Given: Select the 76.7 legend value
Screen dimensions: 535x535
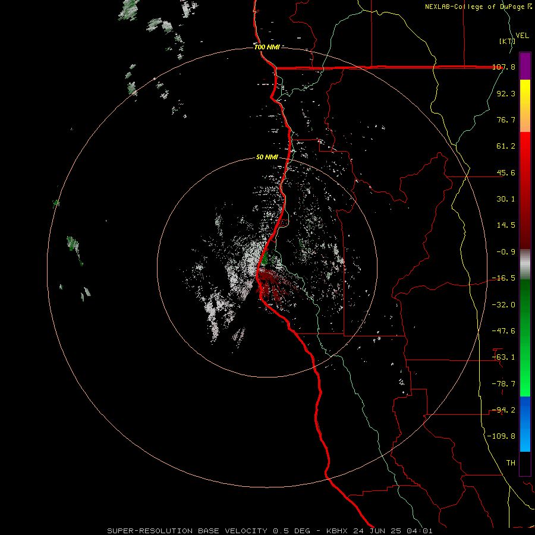Looking at the screenshot, I should pos(506,119).
